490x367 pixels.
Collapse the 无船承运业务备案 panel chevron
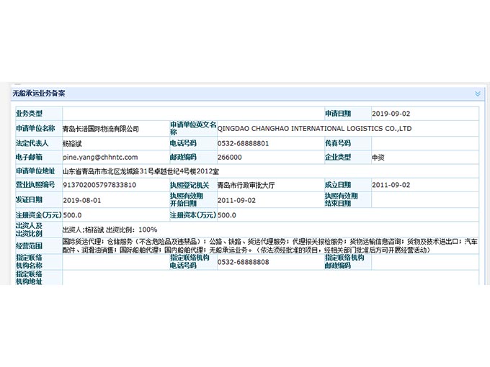tap(477, 94)
